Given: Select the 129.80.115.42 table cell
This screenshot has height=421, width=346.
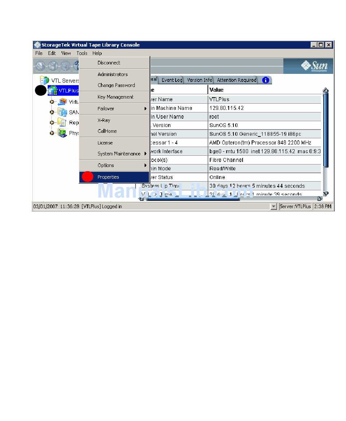Looking at the screenshot, I should tap(264, 108).
